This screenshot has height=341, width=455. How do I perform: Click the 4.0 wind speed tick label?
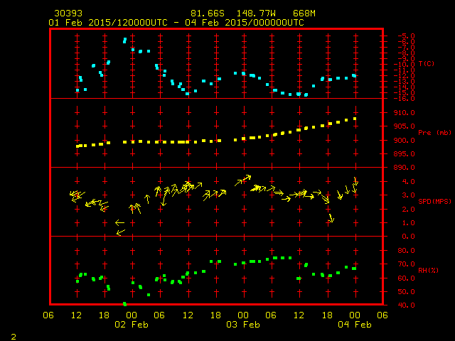(408, 182)
